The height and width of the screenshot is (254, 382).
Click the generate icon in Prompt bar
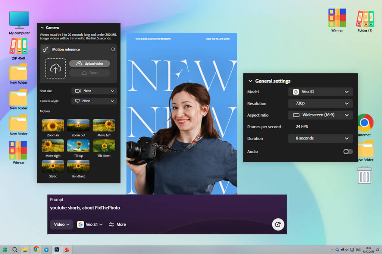[x=278, y=224]
